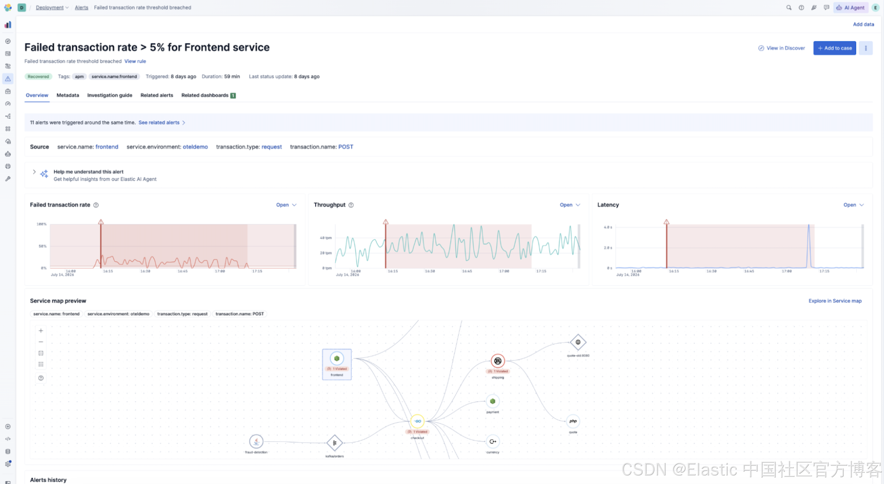Click the dotted grid layout map control
Screen dimensions: 884x484
tap(41, 364)
